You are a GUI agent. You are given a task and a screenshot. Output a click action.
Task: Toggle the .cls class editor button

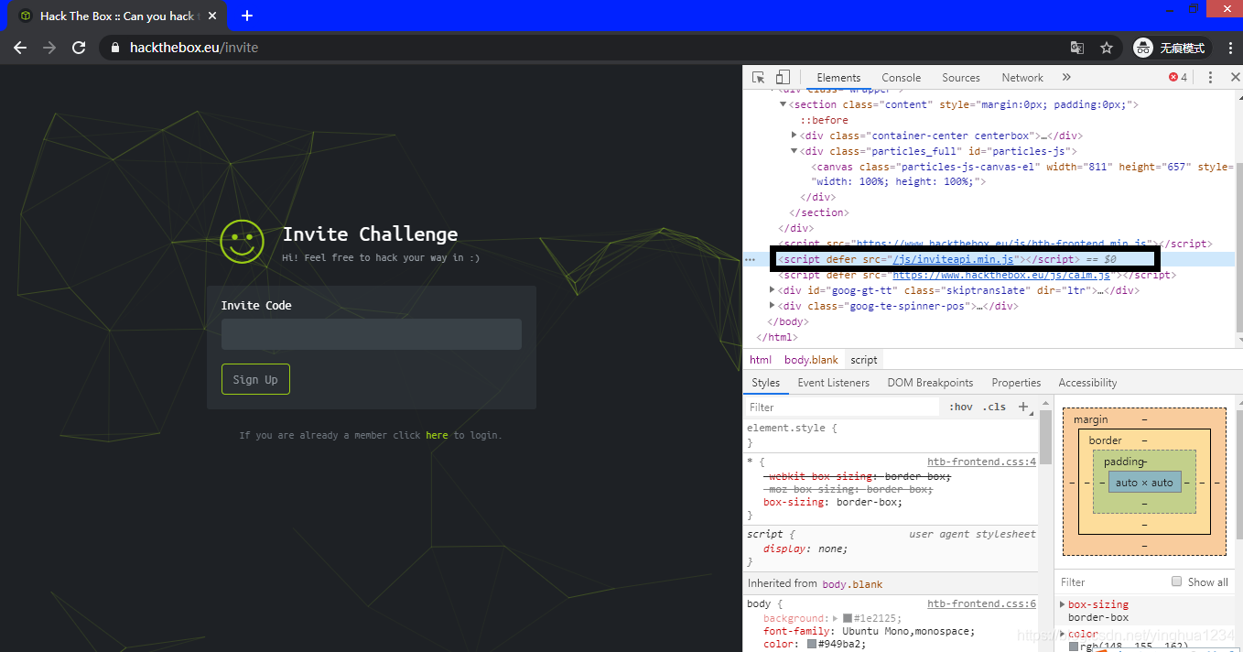click(994, 407)
